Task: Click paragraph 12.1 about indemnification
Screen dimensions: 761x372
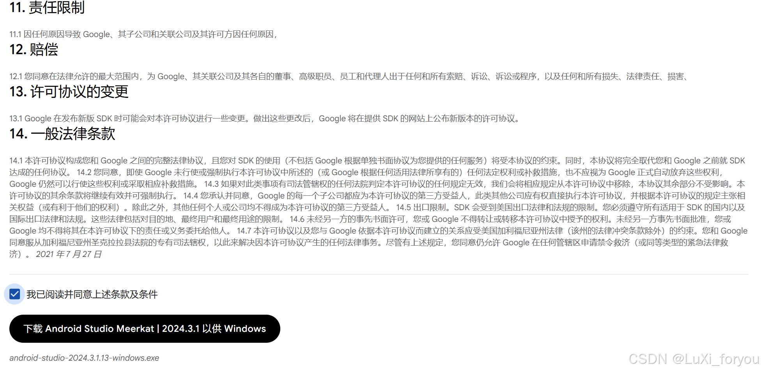Action: [348, 76]
